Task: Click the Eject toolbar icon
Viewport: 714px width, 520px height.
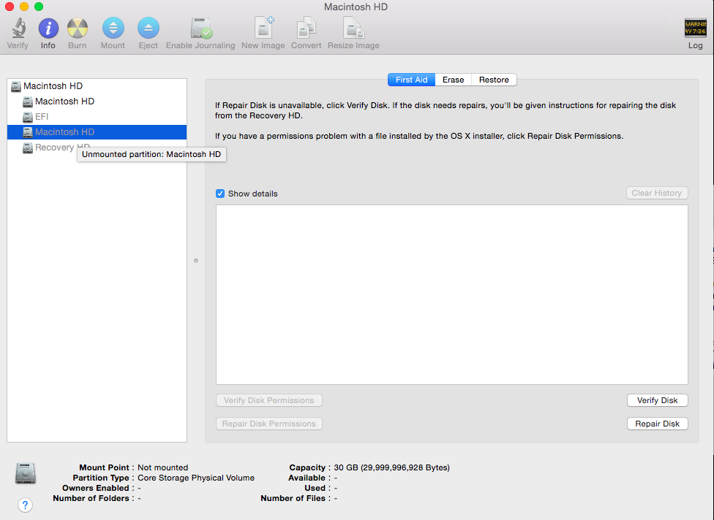Action: [149, 28]
